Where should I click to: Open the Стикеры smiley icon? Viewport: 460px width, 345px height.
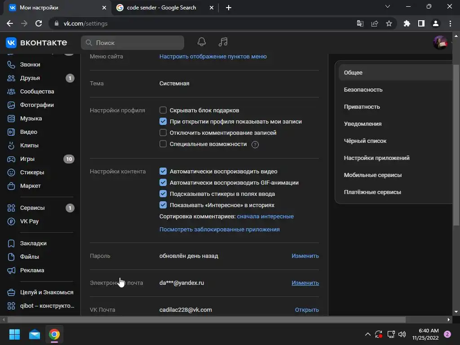(11, 172)
